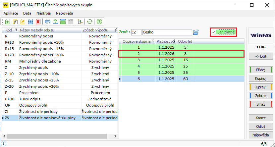Image resolution: width=275 pixels, height=147 pixels.
Task: Click the yellow pencil edit toolbar icon
Action: (23, 22)
